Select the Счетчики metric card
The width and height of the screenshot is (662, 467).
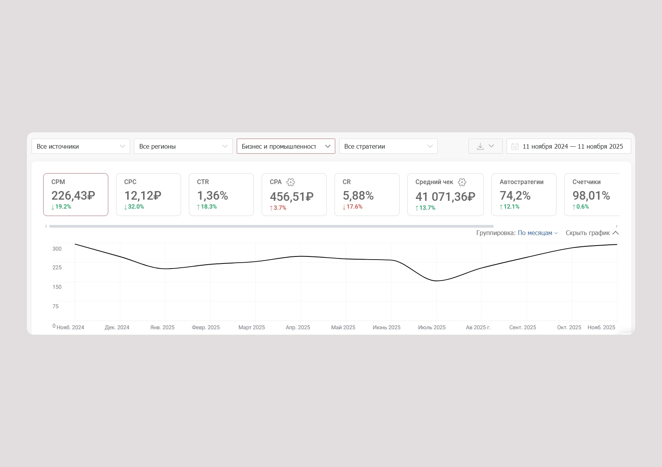(592, 195)
